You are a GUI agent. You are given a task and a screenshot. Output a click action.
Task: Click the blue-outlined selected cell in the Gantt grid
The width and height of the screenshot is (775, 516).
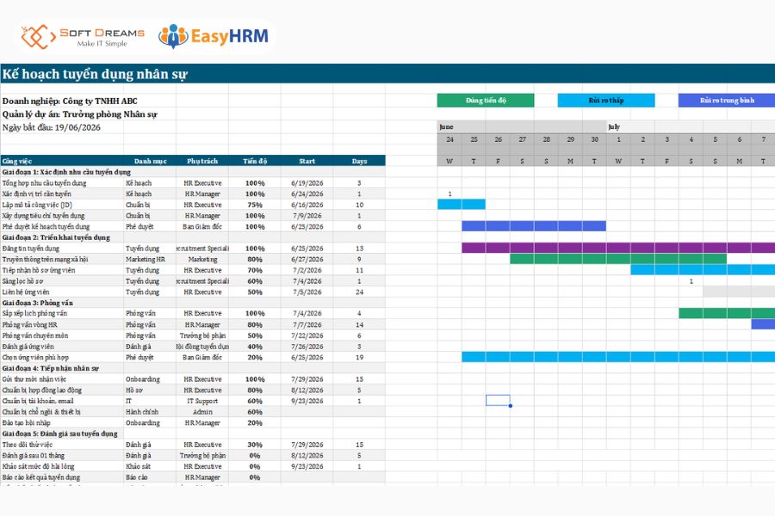point(498,401)
